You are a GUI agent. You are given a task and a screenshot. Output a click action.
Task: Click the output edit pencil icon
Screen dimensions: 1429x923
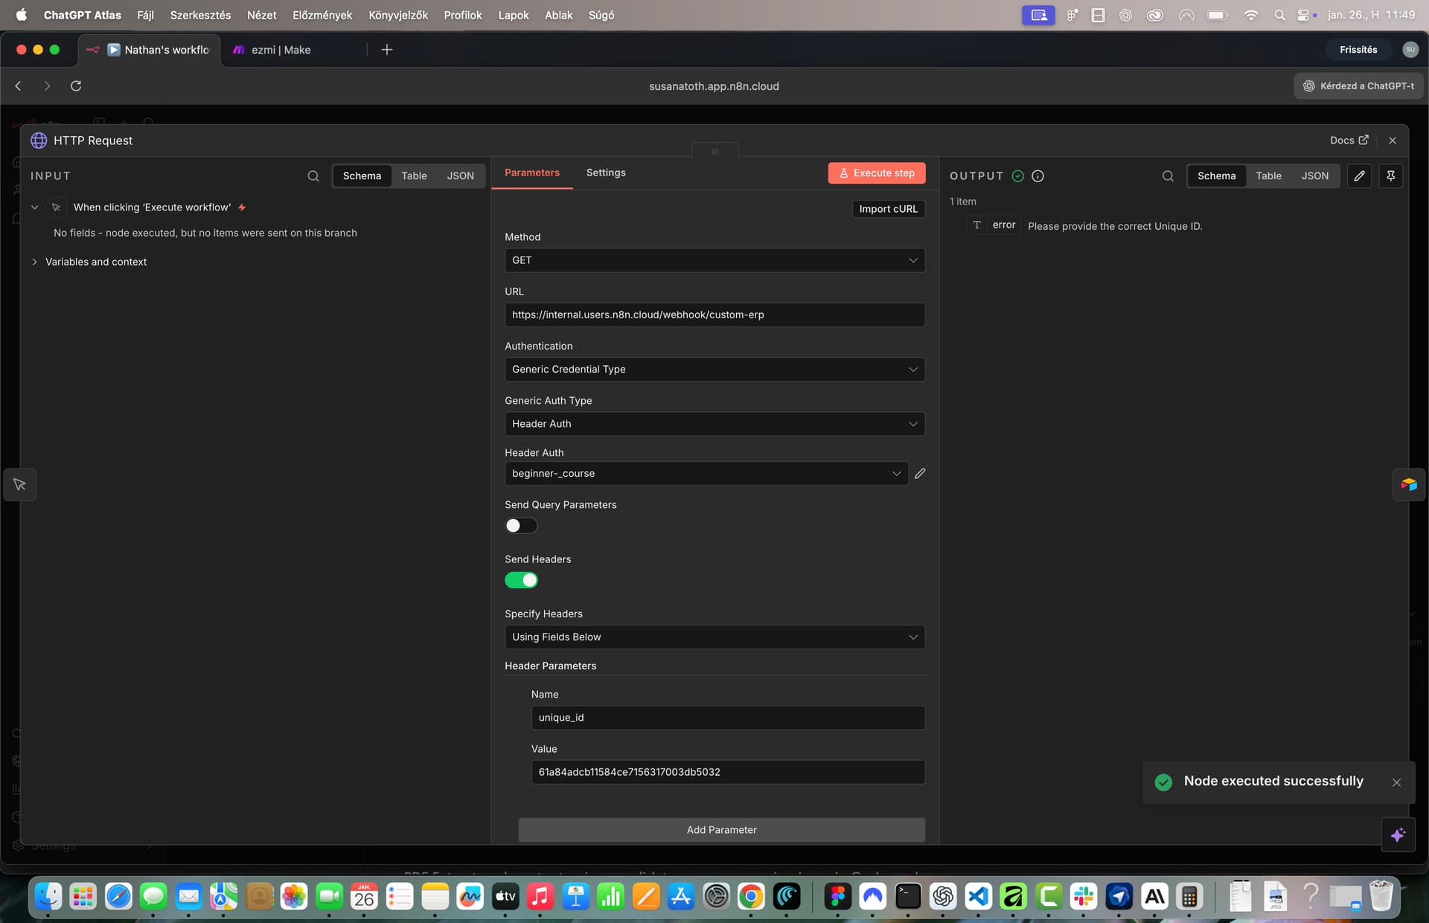click(x=1359, y=176)
